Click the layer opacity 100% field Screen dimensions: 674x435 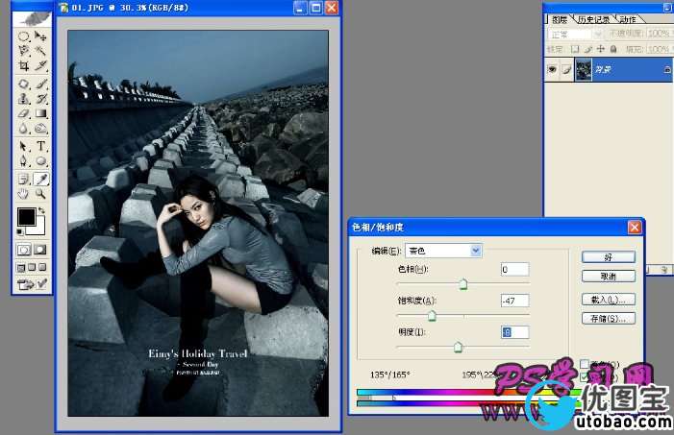click(x=659, y=34)
